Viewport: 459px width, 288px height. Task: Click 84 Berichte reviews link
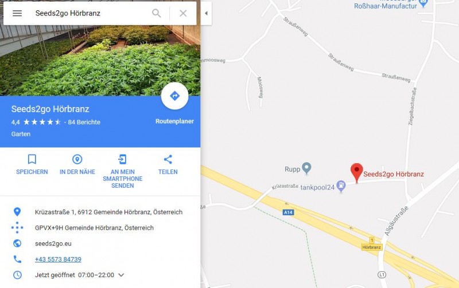point(84,122)
